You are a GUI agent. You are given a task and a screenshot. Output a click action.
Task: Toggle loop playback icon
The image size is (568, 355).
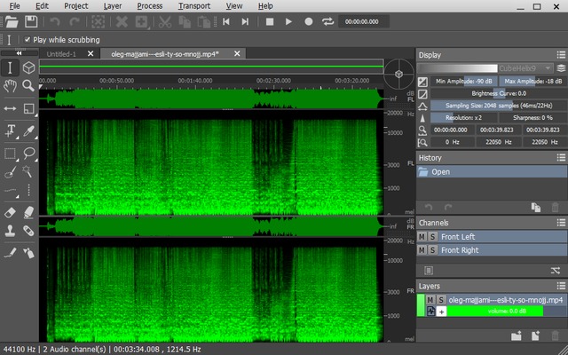point(328,20)
